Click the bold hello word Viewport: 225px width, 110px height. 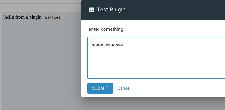click(x=9, y=17)
